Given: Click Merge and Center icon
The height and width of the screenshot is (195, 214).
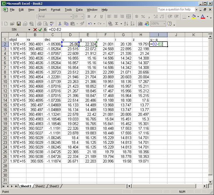Looking at the screenshot, I should click(x=128, y=16).
